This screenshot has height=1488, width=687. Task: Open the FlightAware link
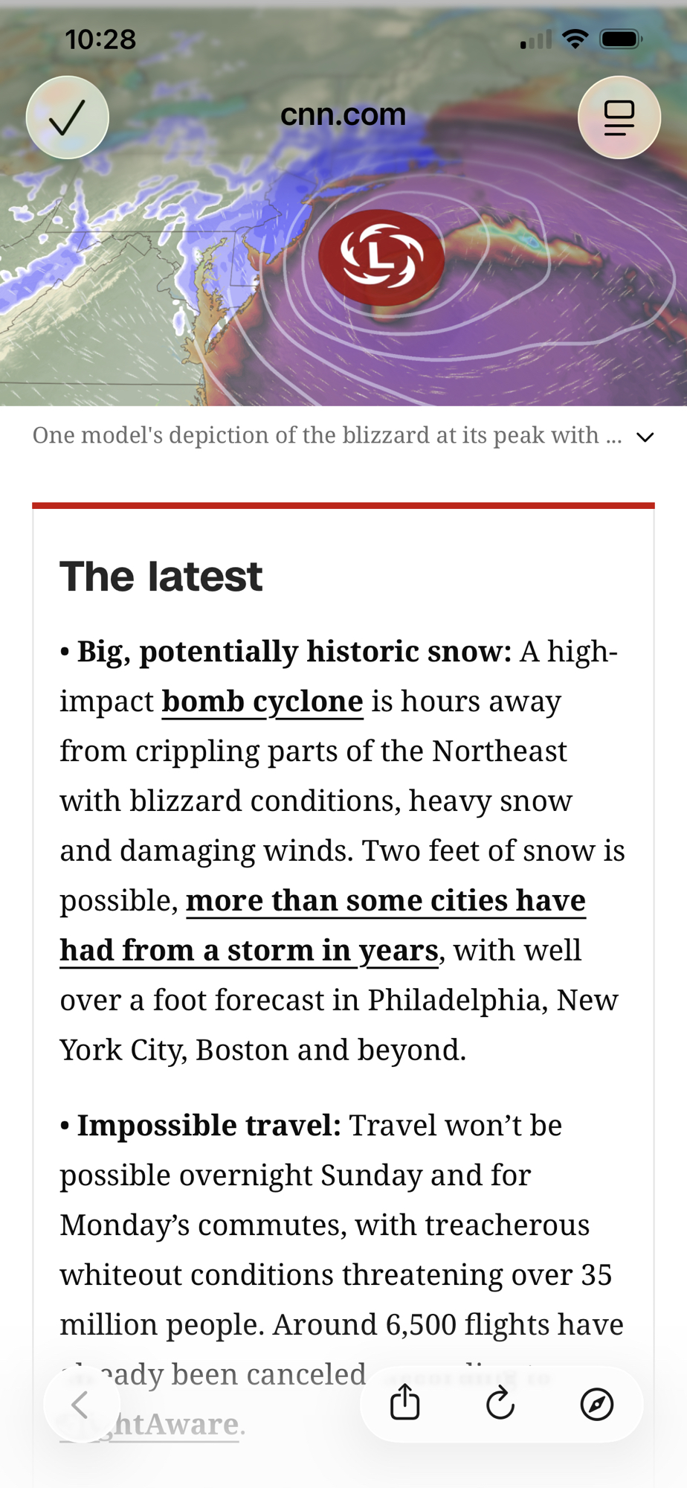click(178, 1424)
